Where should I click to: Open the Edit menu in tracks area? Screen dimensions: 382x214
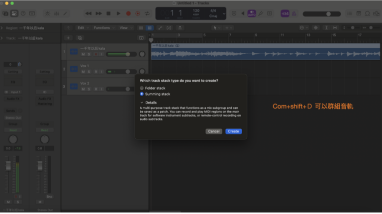(x=83, y=28)
